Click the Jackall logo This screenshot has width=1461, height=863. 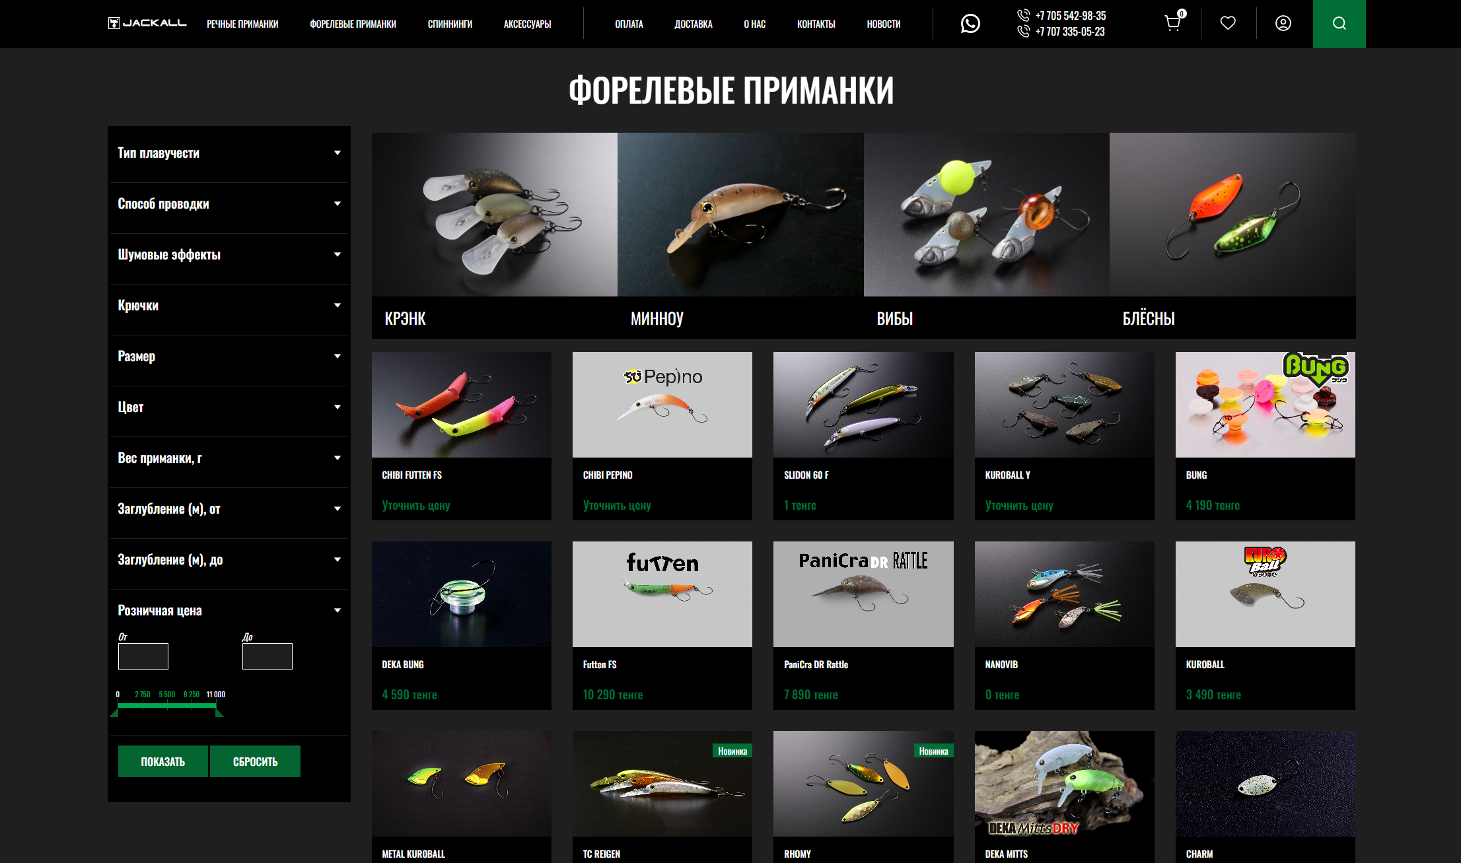tap(147, 23)
